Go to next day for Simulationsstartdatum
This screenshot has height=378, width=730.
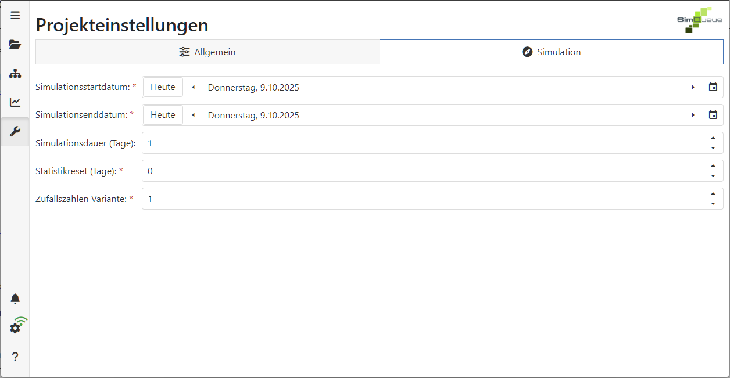click(693, 87)
